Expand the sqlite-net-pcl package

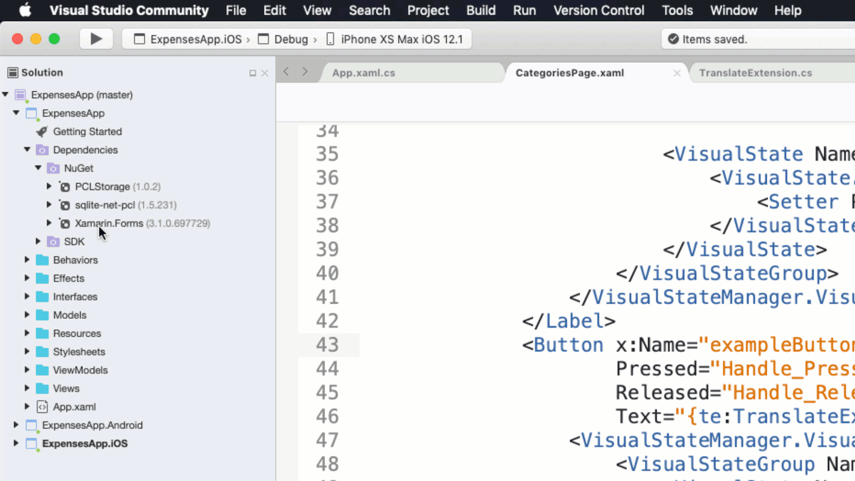click(49, 204)
